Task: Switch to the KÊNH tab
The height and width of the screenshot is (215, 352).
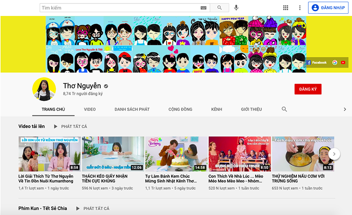Action: 216,109
